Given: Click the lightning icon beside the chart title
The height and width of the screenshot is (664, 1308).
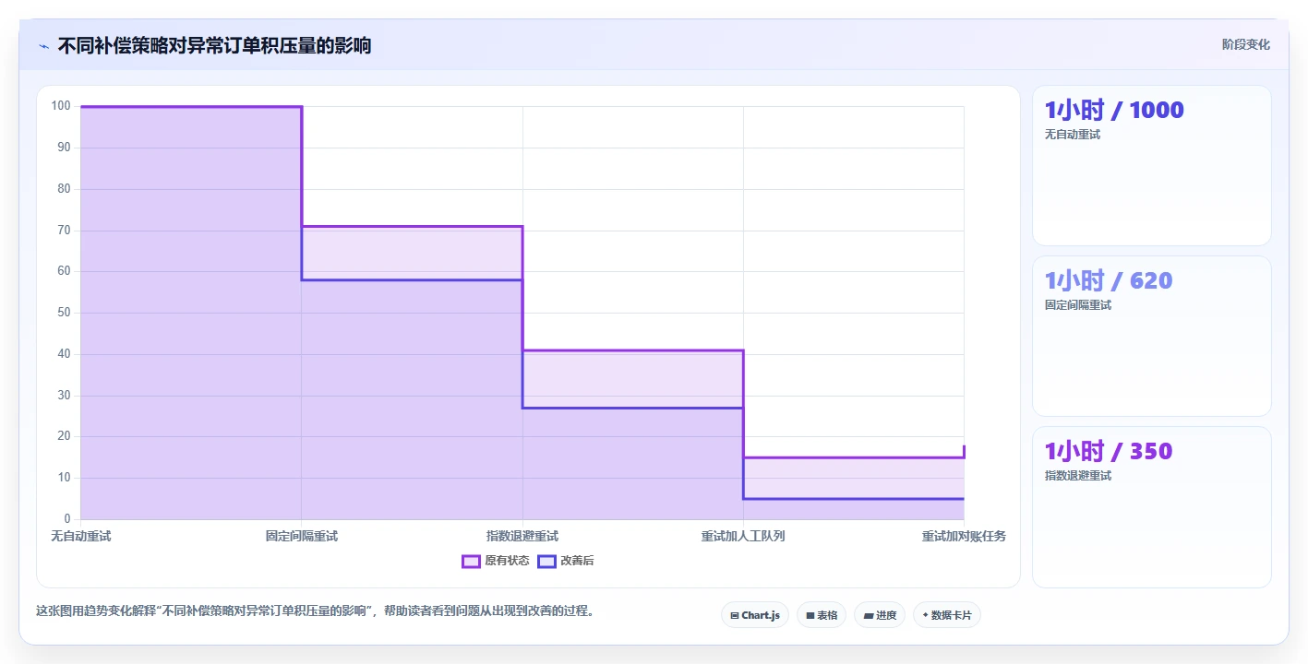Looking at the screenshot, I should [43, 46].
